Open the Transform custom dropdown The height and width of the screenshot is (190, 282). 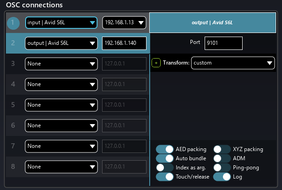233,63
